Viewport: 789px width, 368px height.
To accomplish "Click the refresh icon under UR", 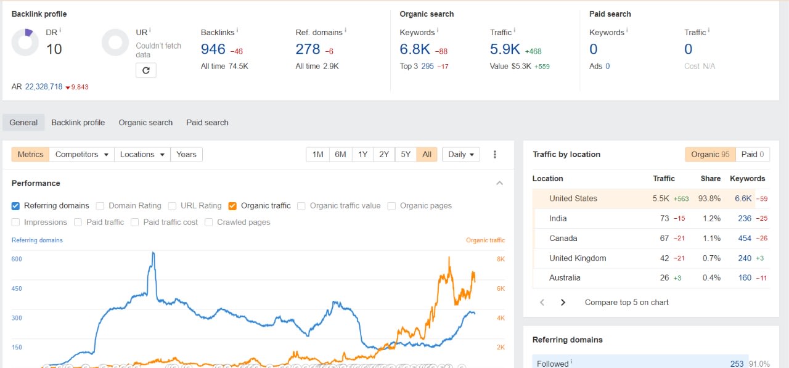I will click(x=146, y=70).
